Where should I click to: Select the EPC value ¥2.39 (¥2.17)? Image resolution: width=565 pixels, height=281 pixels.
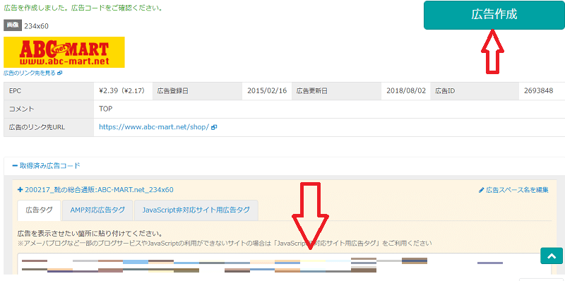(121, 91)
